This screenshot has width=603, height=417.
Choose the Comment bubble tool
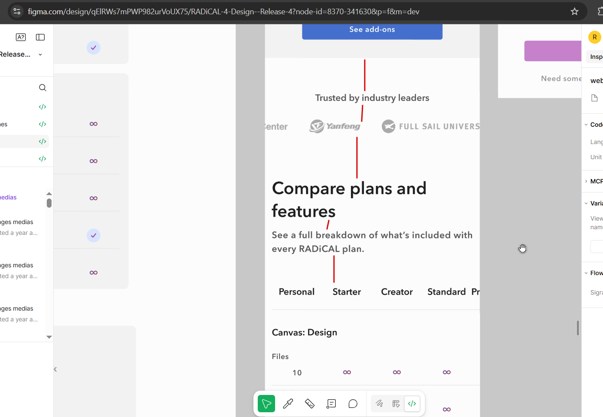coord(353,404)
